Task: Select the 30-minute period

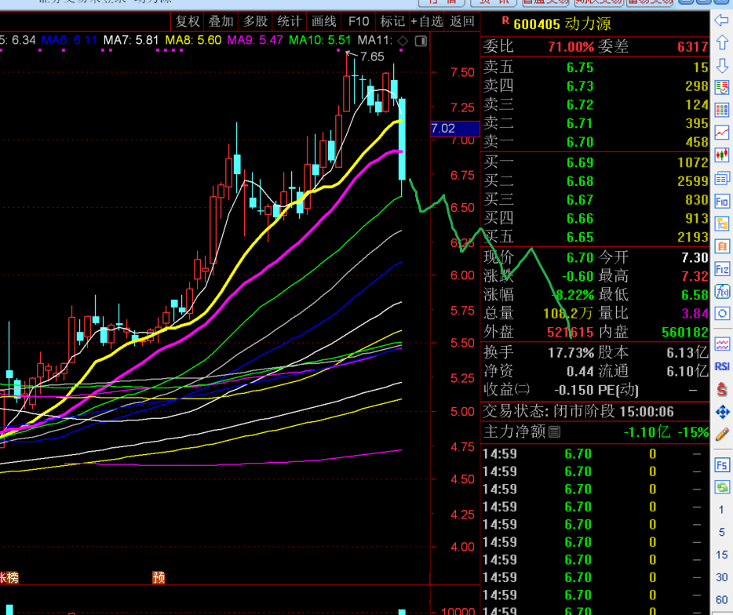Action: pos(721,577)
